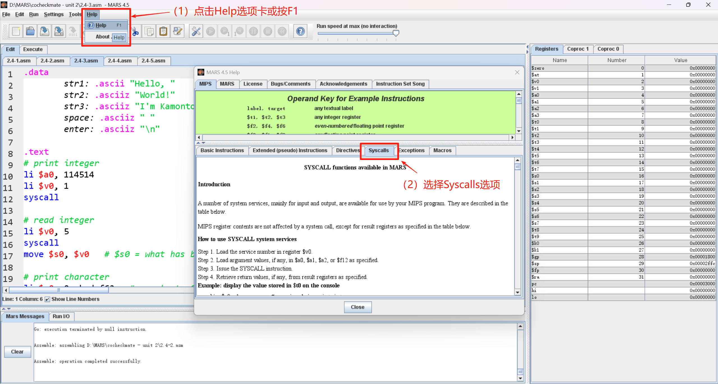718x384 pixels.
Task: Collapse help pane using divider arrow
Action: click(198, 143)
